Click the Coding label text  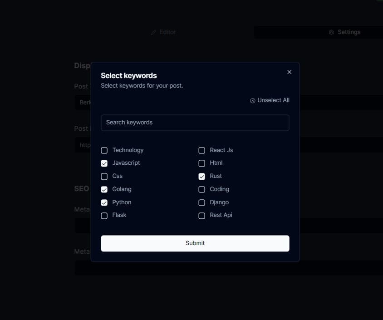[x=219, y=189]
